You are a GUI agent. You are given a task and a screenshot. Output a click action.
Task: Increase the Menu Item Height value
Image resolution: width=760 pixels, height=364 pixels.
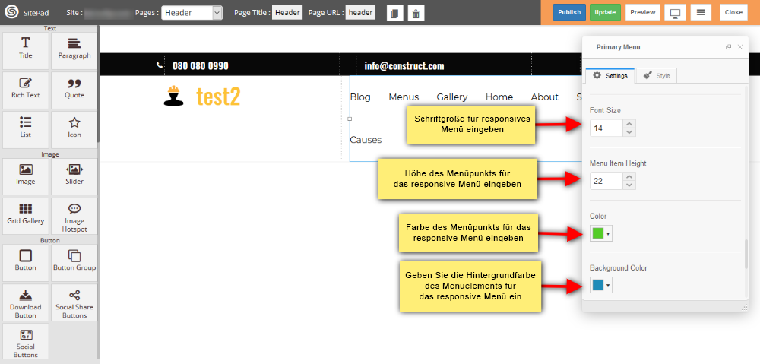[629, 176]
